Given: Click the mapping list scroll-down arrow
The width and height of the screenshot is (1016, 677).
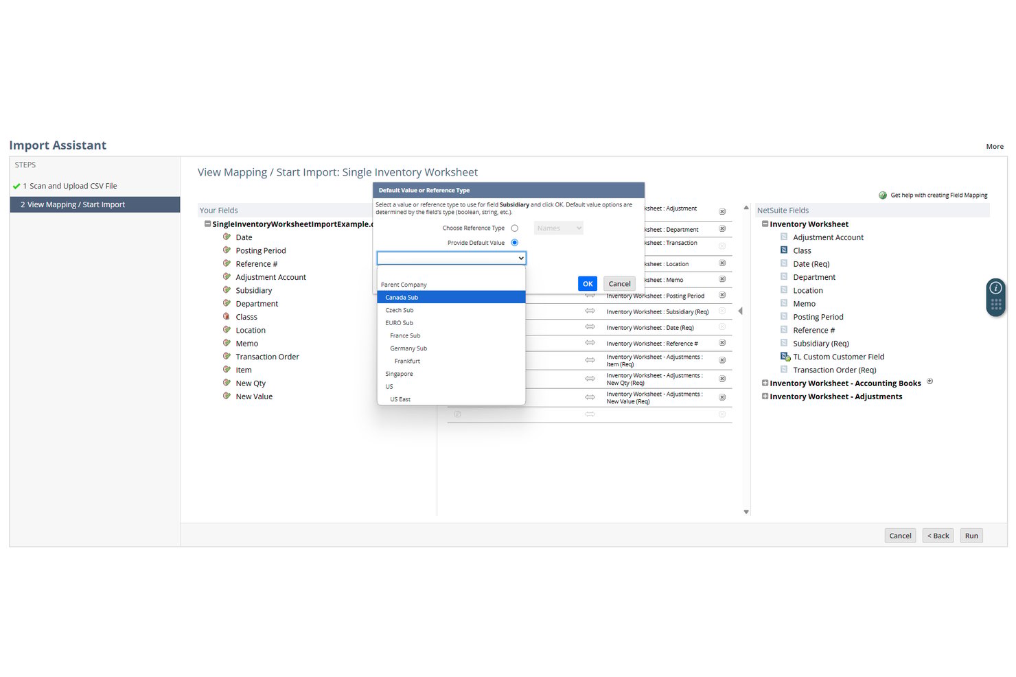Looking at the screenshot, I should click(746, 512).
